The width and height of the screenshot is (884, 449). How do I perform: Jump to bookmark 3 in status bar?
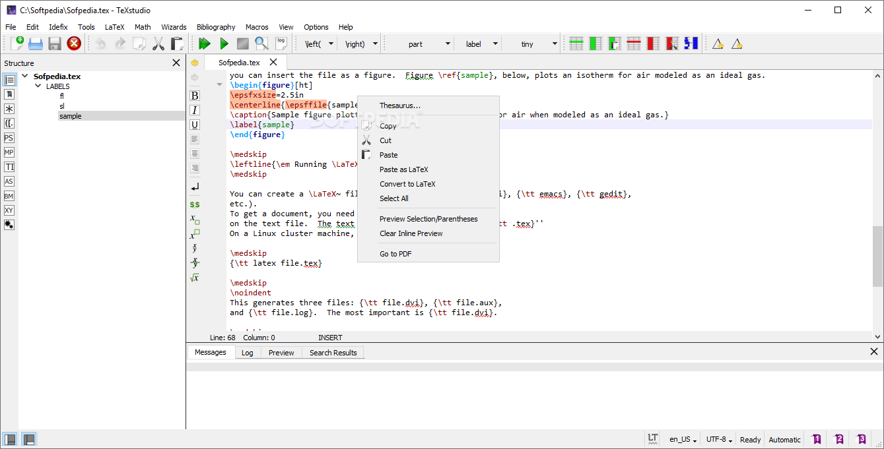pyautogui.click(x=862, y=439)
